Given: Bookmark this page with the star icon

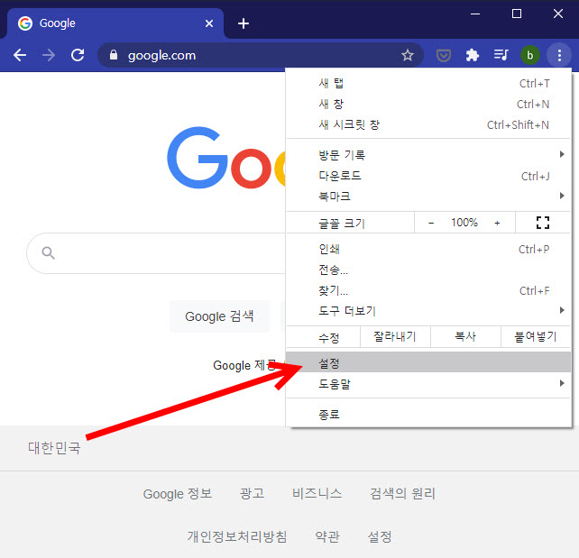Looking at the screenshot, I should 408,55.
